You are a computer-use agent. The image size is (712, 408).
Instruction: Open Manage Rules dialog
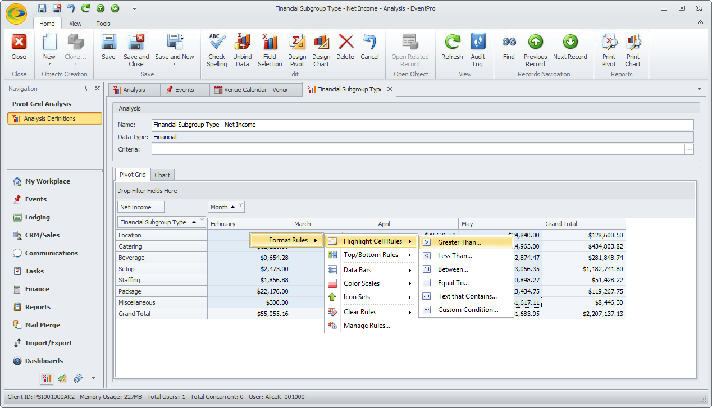point(371,326)
